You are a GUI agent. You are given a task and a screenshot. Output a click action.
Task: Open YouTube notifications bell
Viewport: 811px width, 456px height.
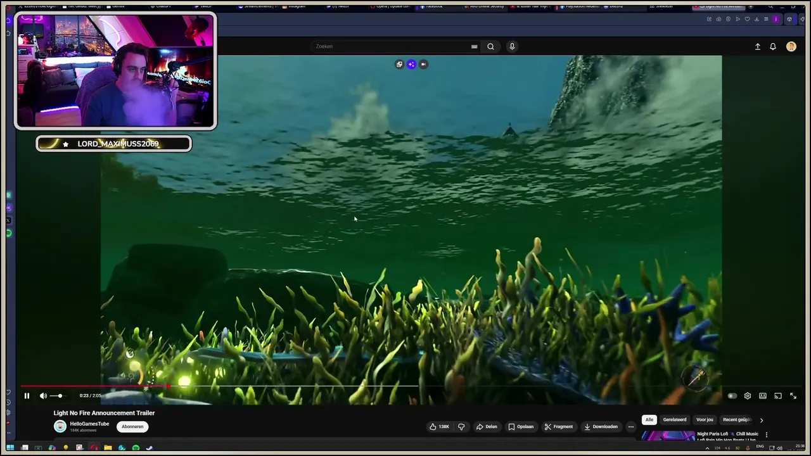point(773,46)
